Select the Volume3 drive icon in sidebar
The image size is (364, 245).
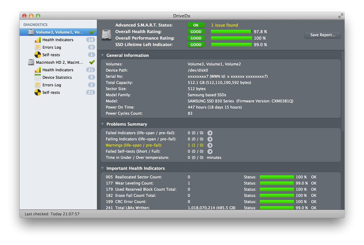[31, 32]
